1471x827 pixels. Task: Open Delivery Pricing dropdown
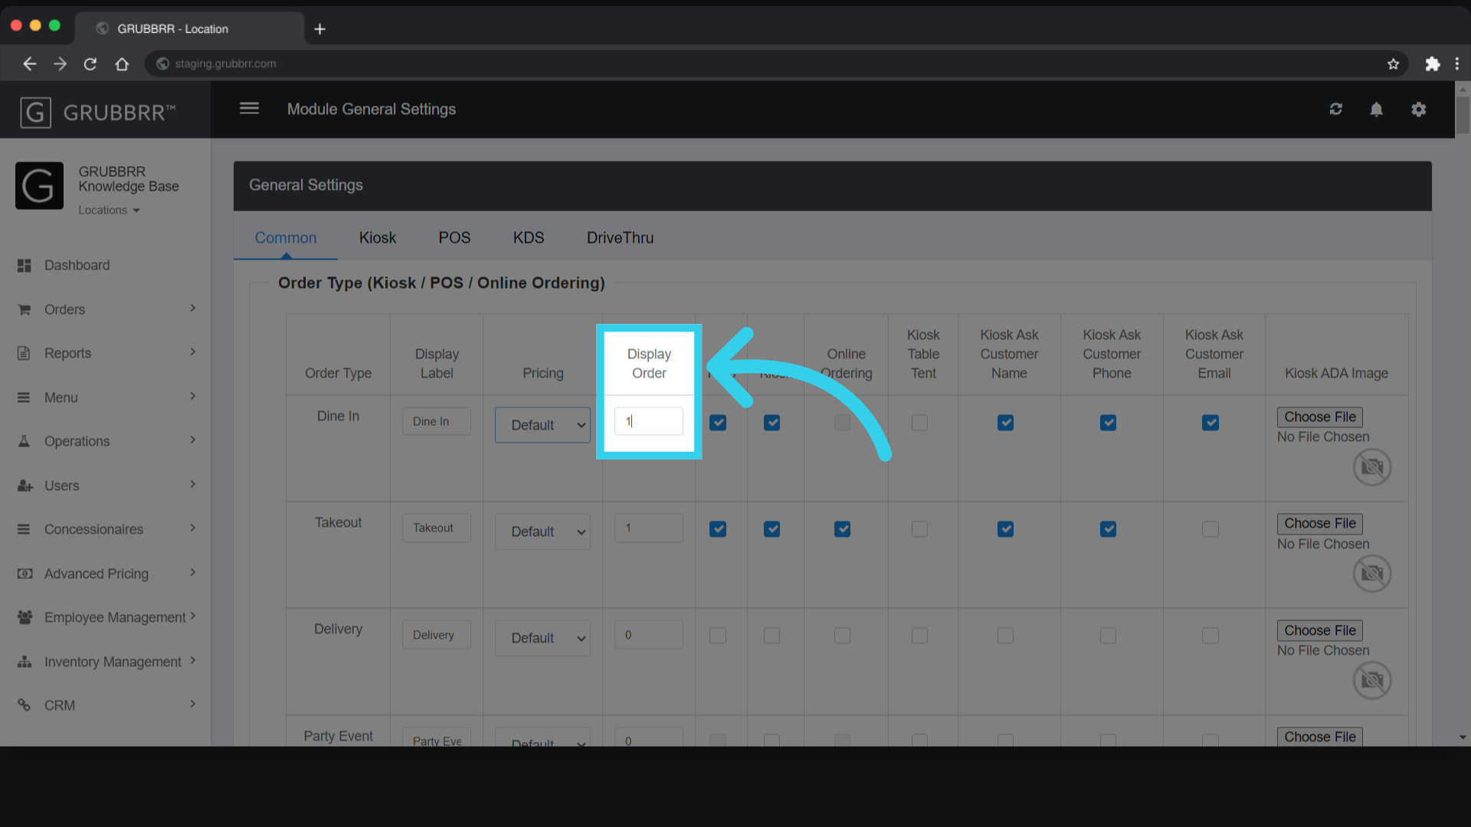[542, 638]
